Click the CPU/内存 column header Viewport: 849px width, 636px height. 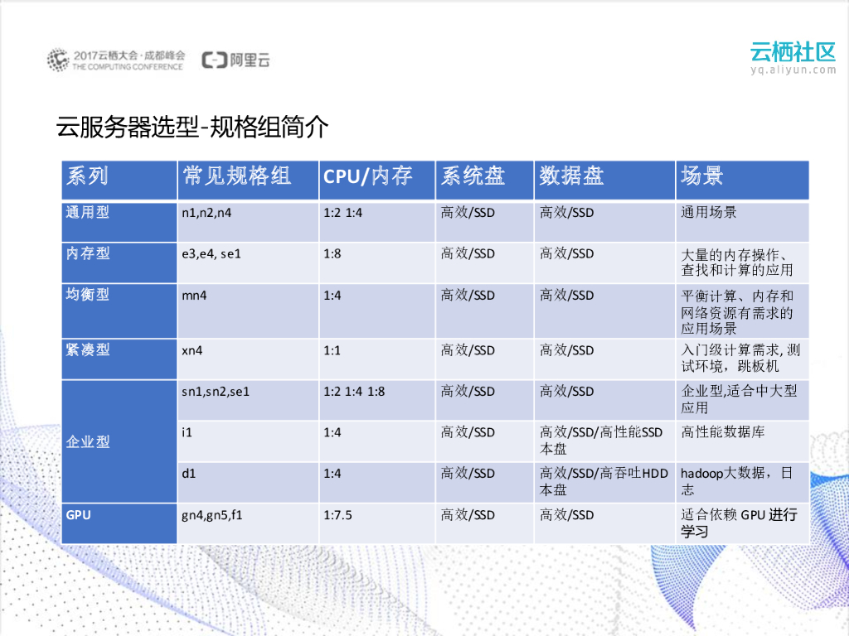click(377, 180)
